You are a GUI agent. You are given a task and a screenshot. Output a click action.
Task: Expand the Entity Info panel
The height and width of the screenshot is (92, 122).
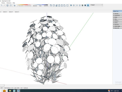click(117, 28)
